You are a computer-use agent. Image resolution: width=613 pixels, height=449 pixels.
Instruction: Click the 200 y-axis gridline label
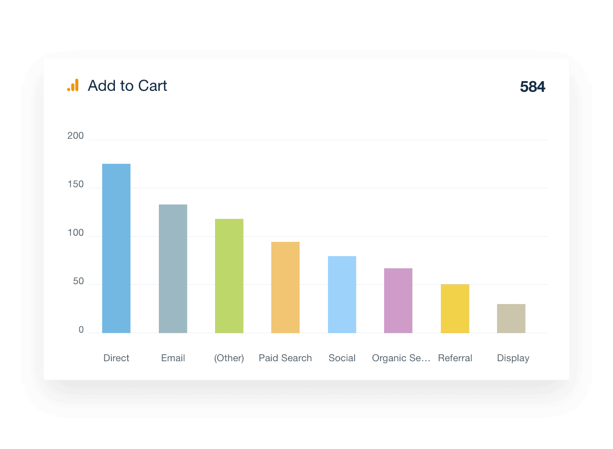pyautogui.click(x=76, y=136)
